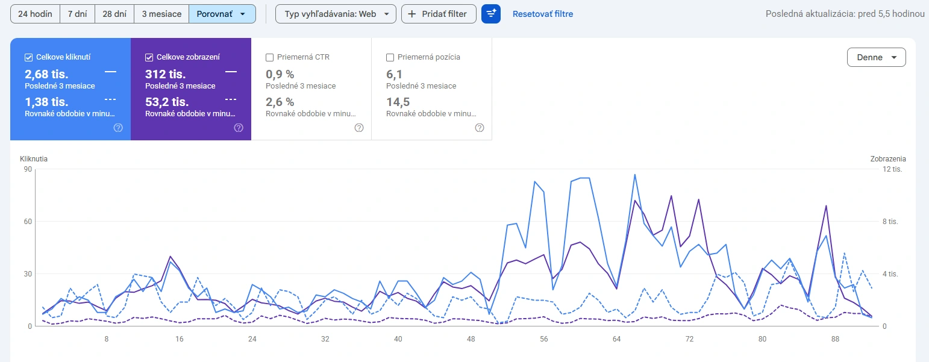The image size is (929, 362).
Task: Click help icon on Celkove kliknutí card
Action: coord(118,128)
